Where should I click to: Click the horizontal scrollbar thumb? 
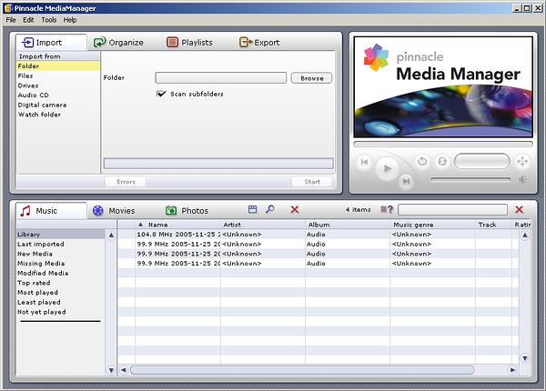[x=302, y=370]
